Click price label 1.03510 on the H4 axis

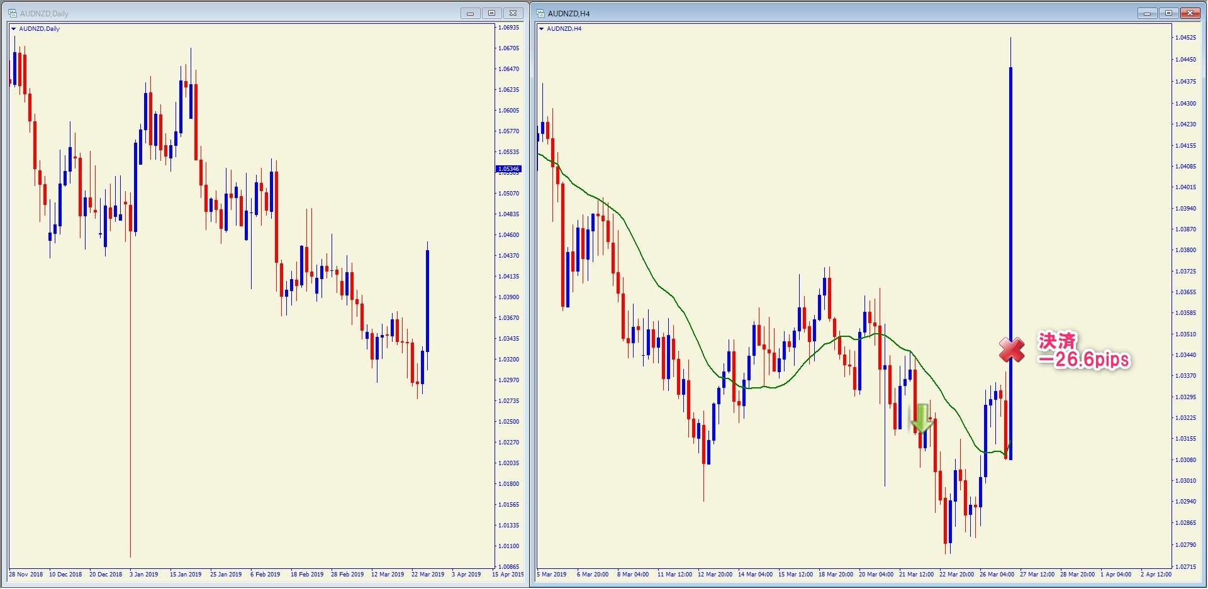point(1185,334)
